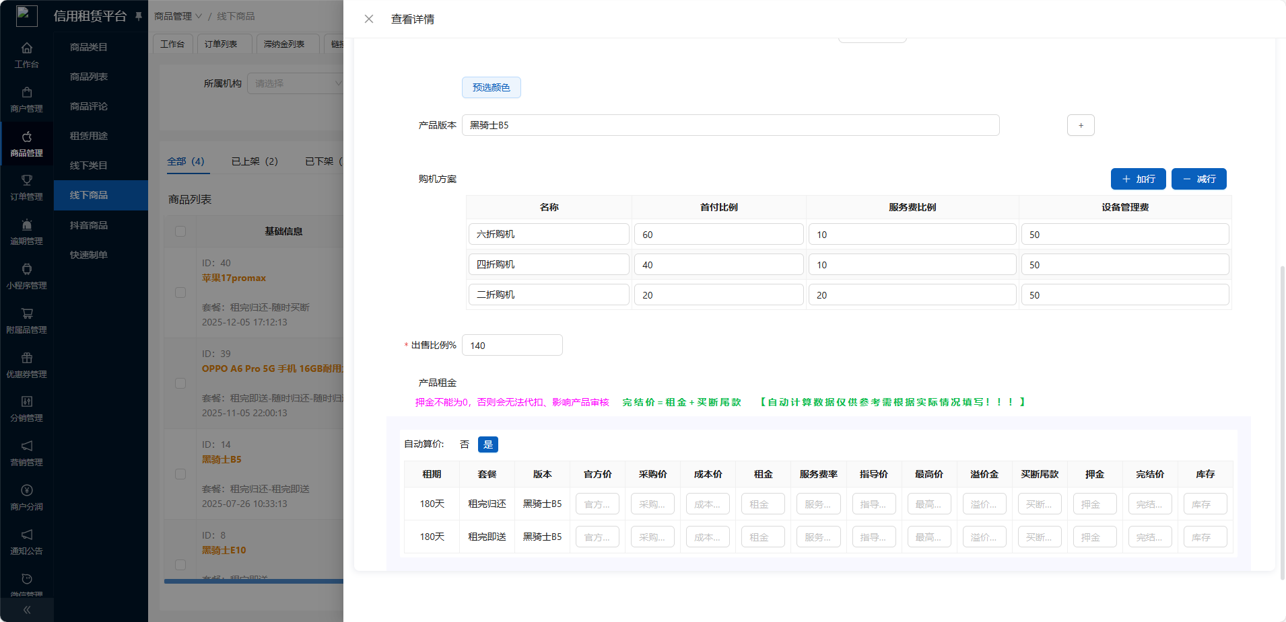This screenshot has width=1286, height=622.
Task: Open 逾期管理 alarm icon in sidebar
Action: click(27, 225)
